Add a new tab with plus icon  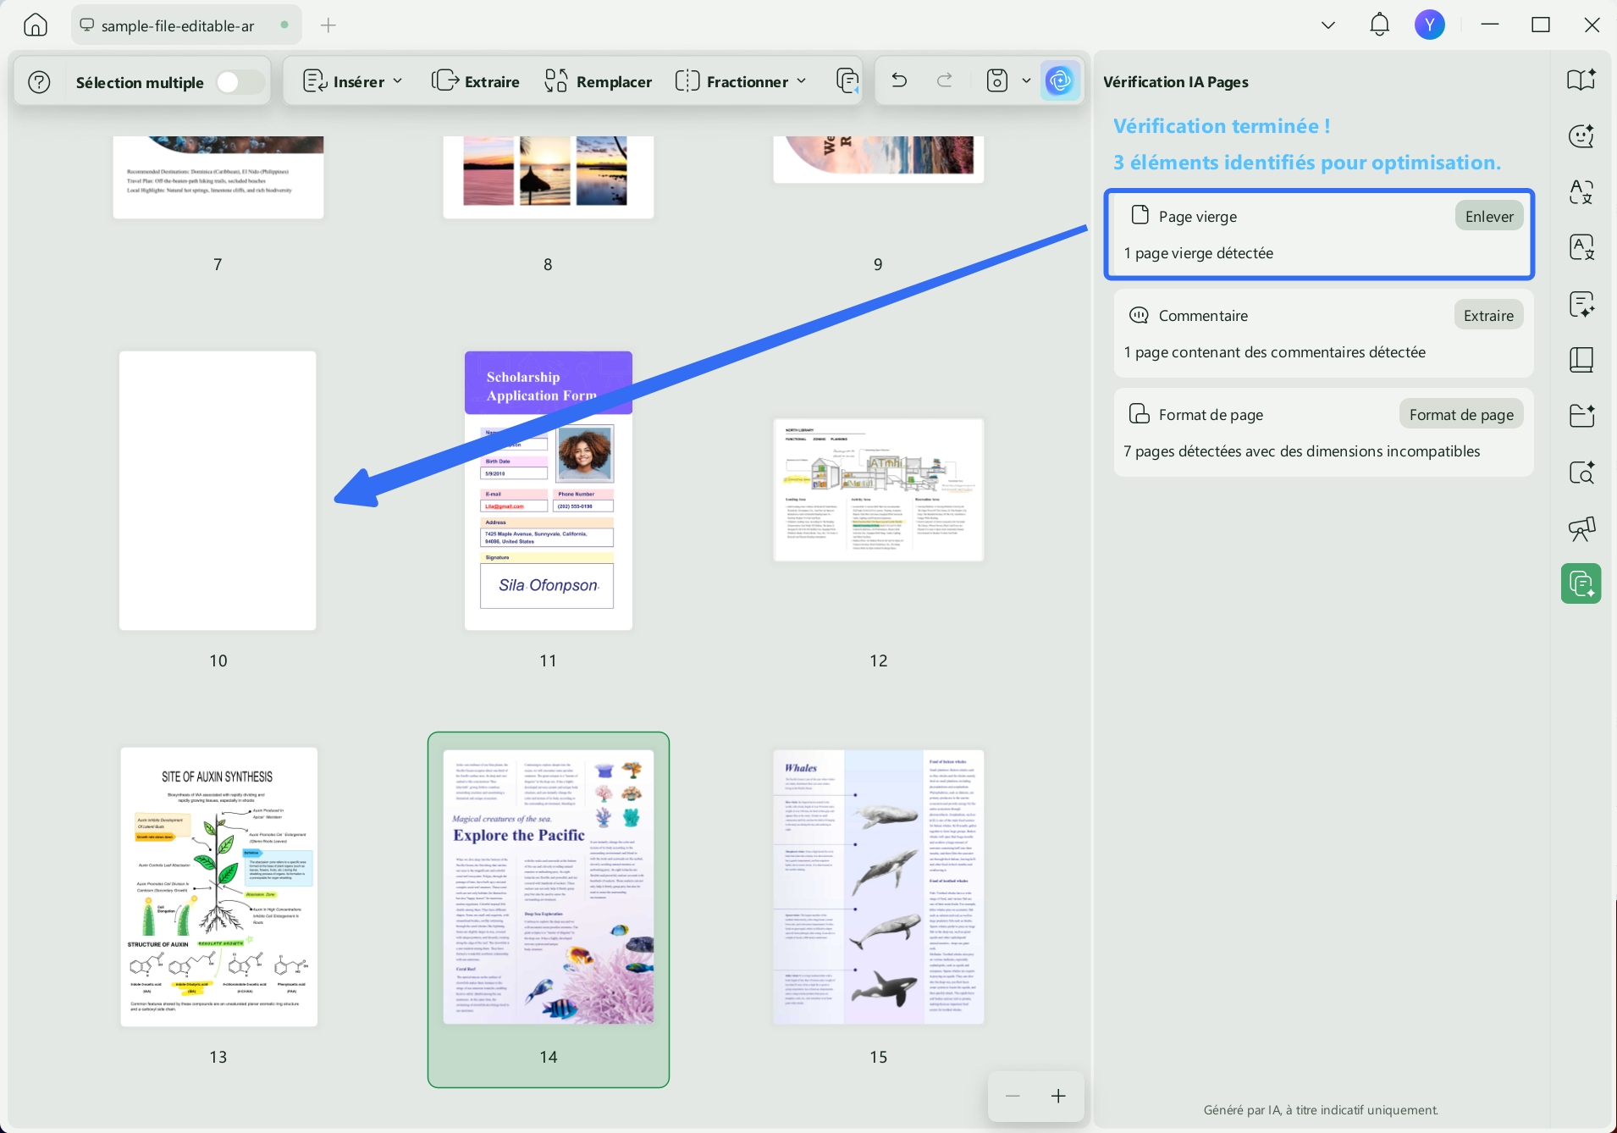click(x=328, y=25)
